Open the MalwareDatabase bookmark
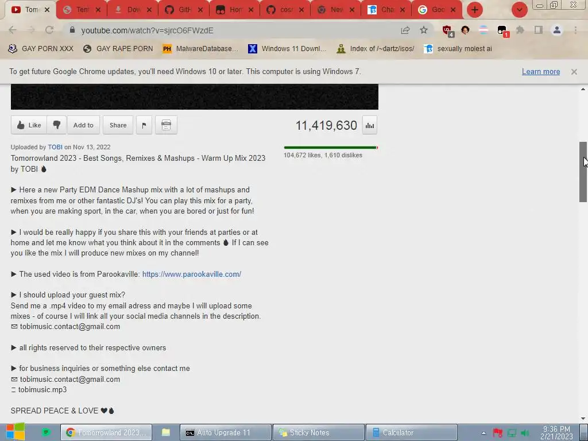Viewport: 588px width, 441px height. pyautogui.click(x=200, y=49)
